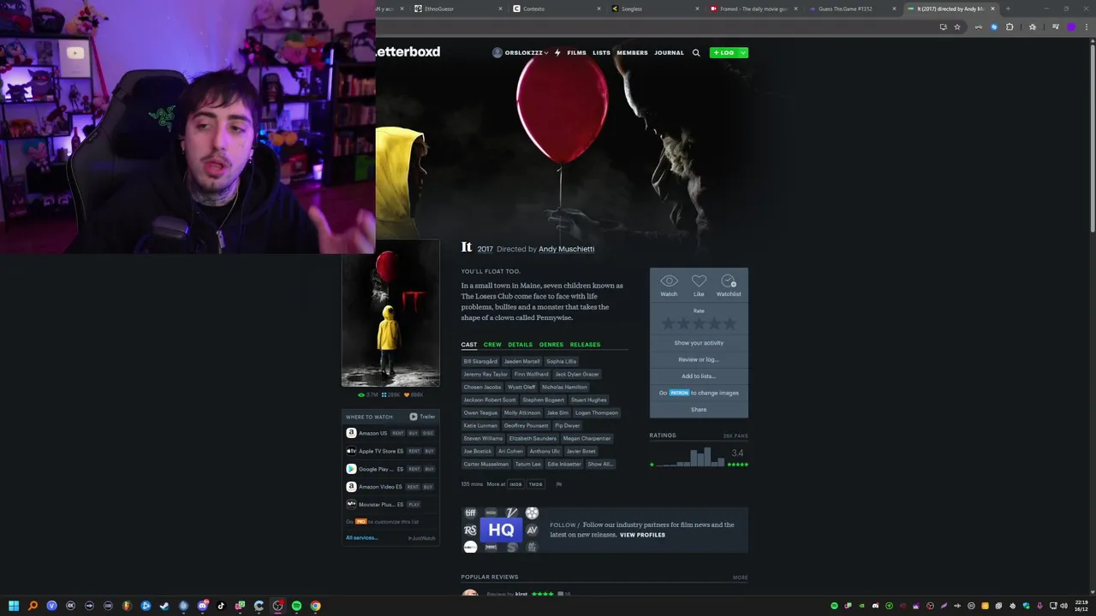Open the 2017 year link
This screenshot has width=1096, height=616.
point(485,249)
